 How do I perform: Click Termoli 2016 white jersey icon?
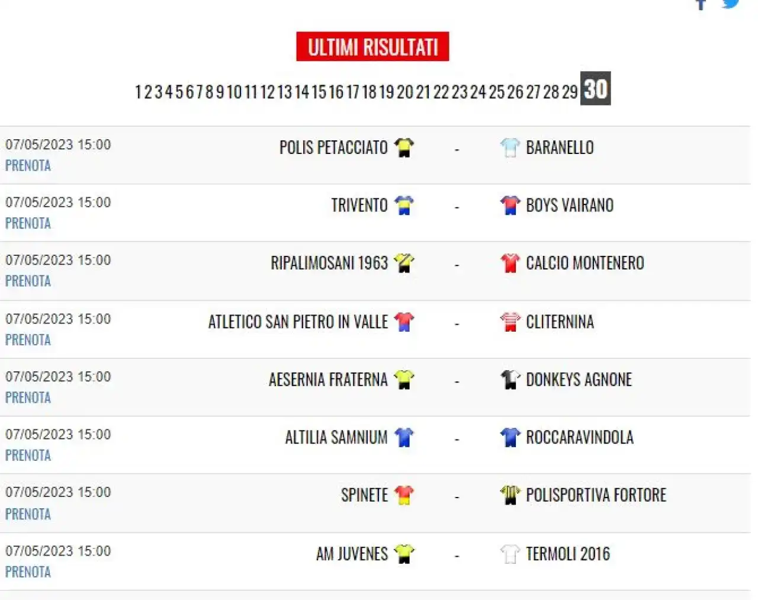[509, 553]
